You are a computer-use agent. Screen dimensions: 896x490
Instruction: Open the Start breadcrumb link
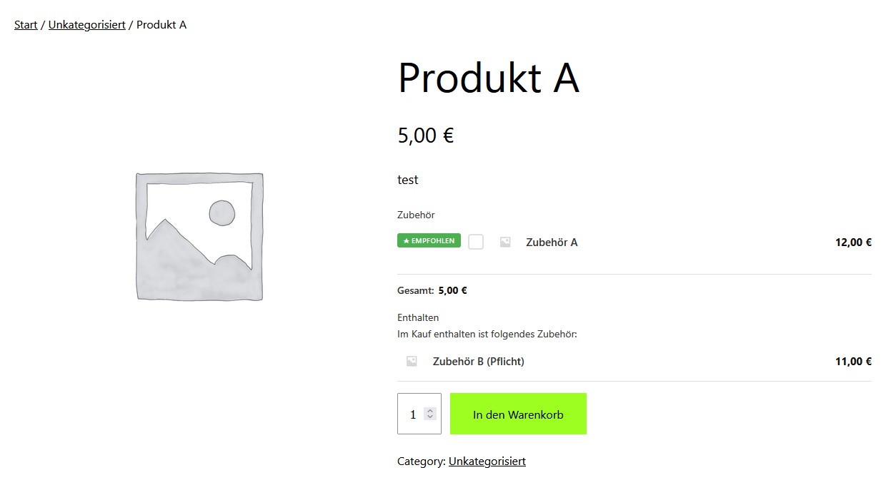(25, 24)
